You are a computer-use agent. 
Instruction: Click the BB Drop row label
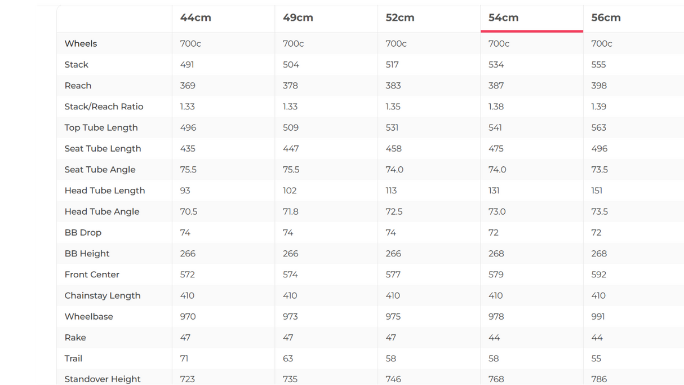83,232
